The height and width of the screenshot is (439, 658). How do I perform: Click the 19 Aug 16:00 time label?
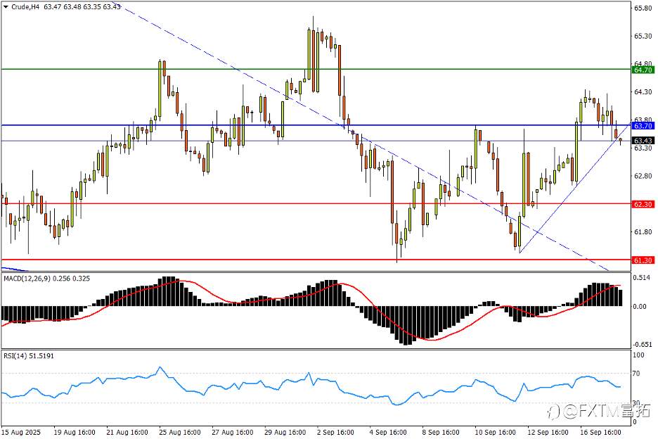(x=75, y=432)
